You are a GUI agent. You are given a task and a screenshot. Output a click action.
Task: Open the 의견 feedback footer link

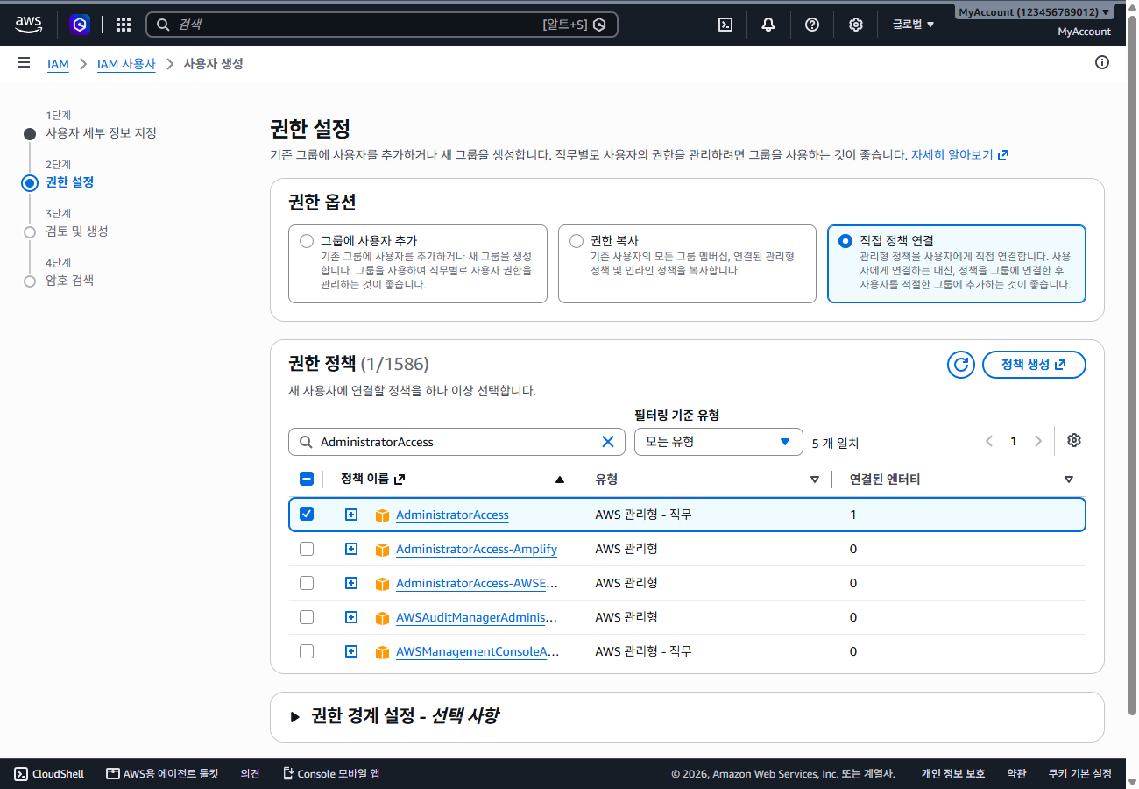pyautogui.click(x=250, y=774)
